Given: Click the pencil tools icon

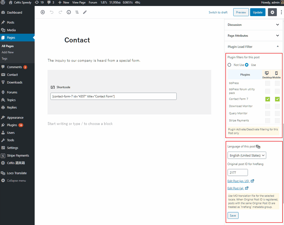Looking at the screenshot, I should (85, 12).
